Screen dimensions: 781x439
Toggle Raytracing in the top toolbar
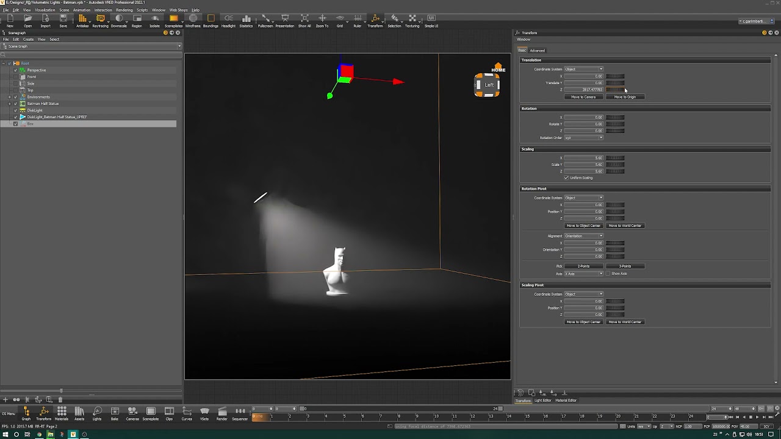coord(100,21)
